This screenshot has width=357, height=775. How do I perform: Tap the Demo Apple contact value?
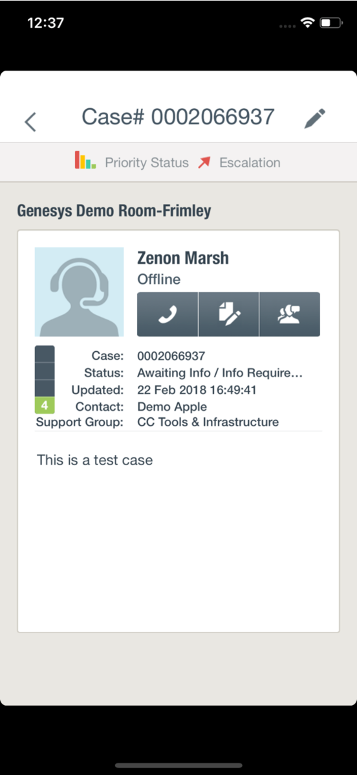[172, 407]
